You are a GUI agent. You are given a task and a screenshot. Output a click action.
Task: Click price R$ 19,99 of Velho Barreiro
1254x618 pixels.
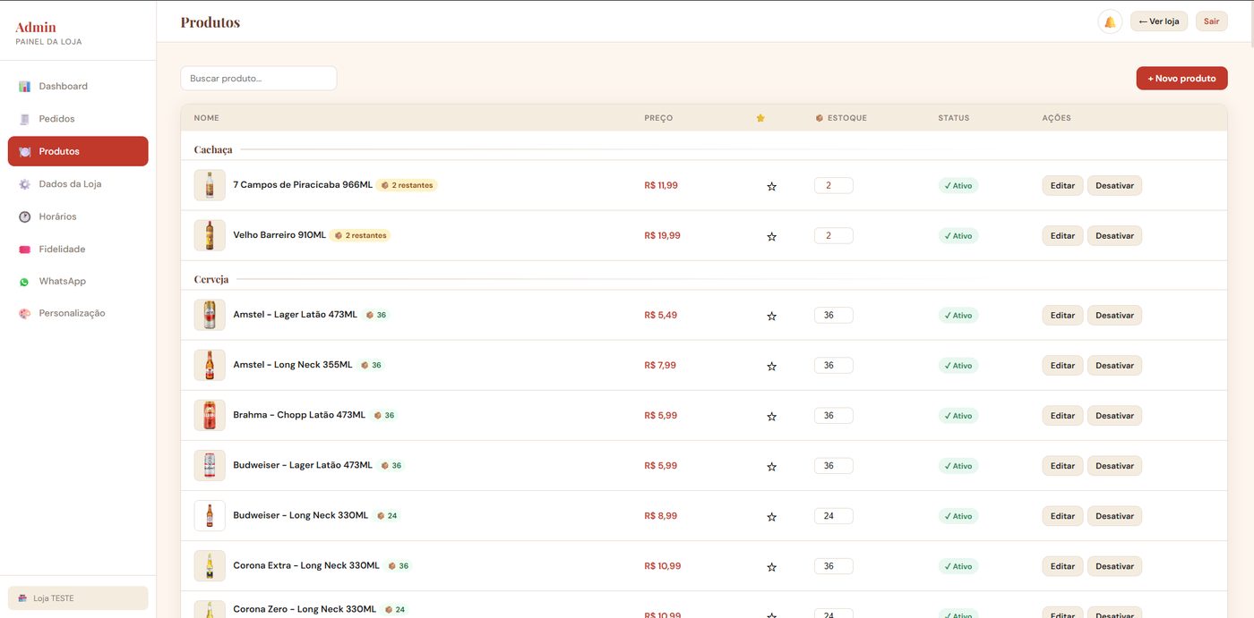(x=662, y=236)
